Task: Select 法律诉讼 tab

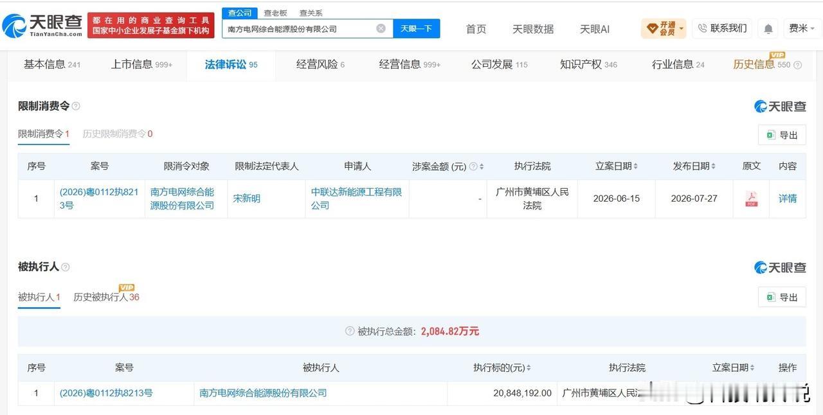Action: 231,64
